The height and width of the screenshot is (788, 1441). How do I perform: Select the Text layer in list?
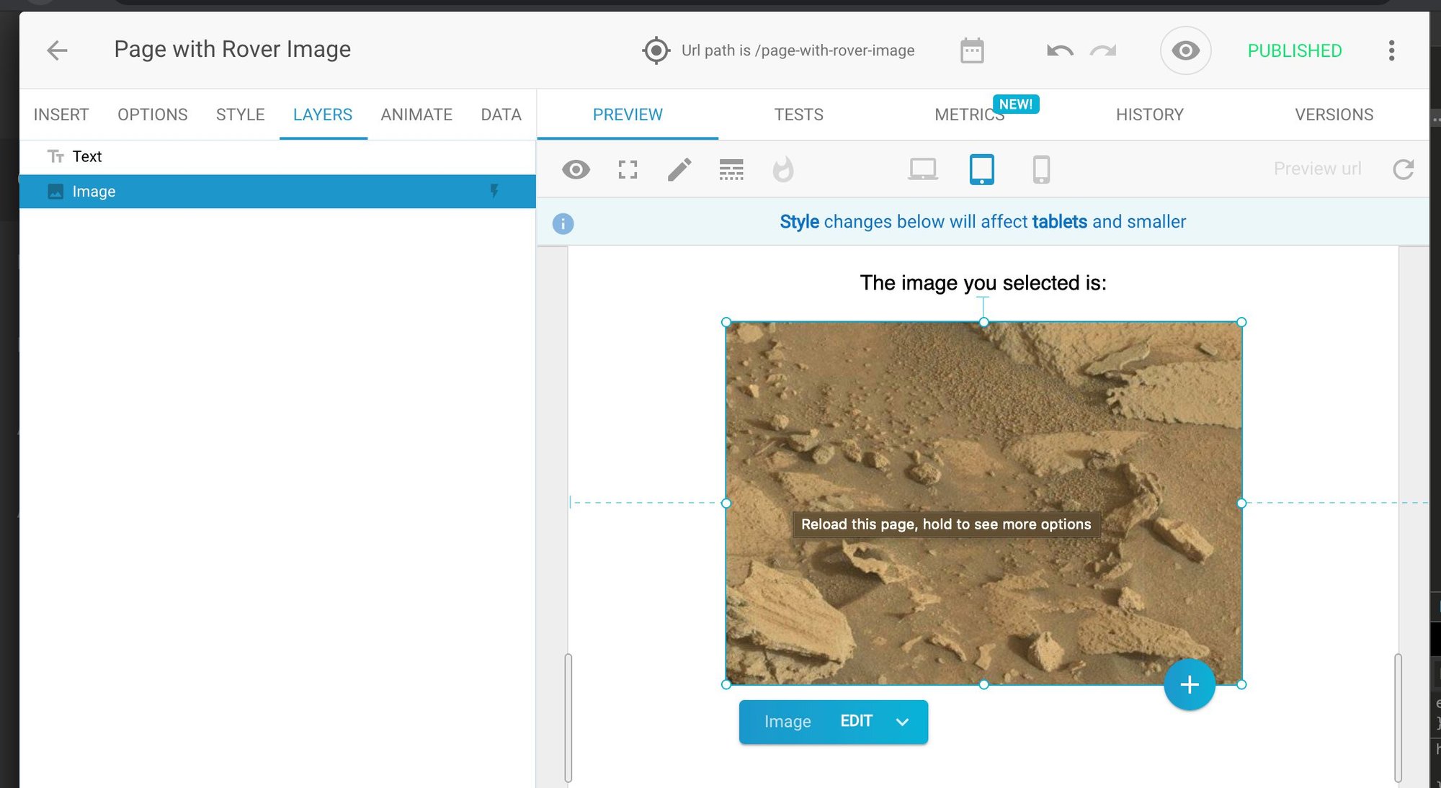(x=87, y=156)
